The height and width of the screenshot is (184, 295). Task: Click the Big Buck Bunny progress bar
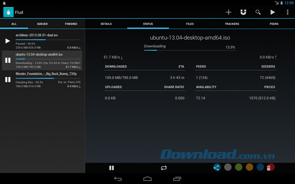48,78
